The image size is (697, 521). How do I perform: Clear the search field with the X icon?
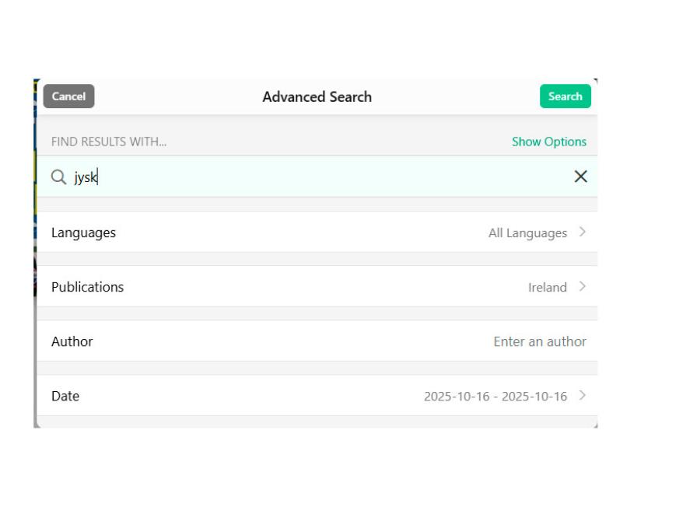click(582, 178)
